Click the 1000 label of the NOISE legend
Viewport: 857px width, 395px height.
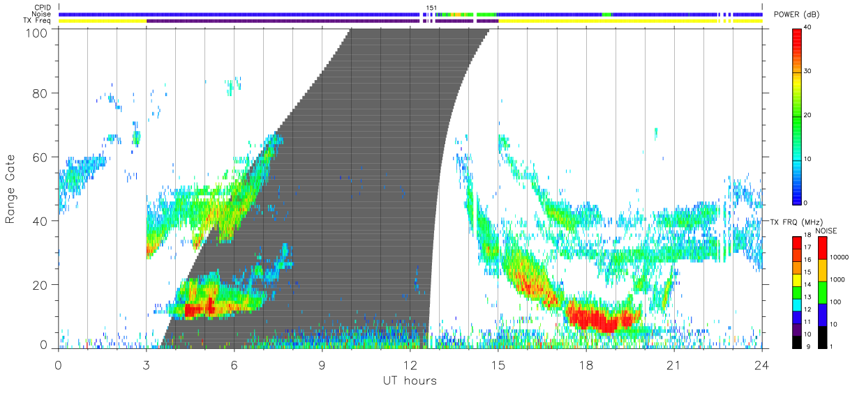click(837, 280)
